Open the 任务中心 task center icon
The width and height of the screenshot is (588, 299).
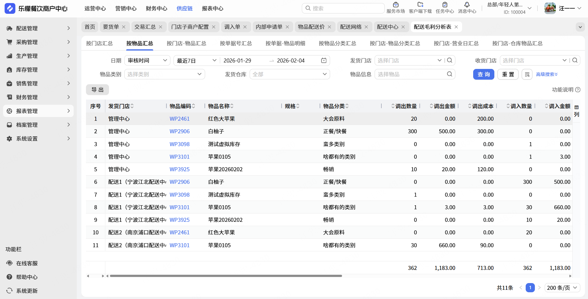(445, 5)
